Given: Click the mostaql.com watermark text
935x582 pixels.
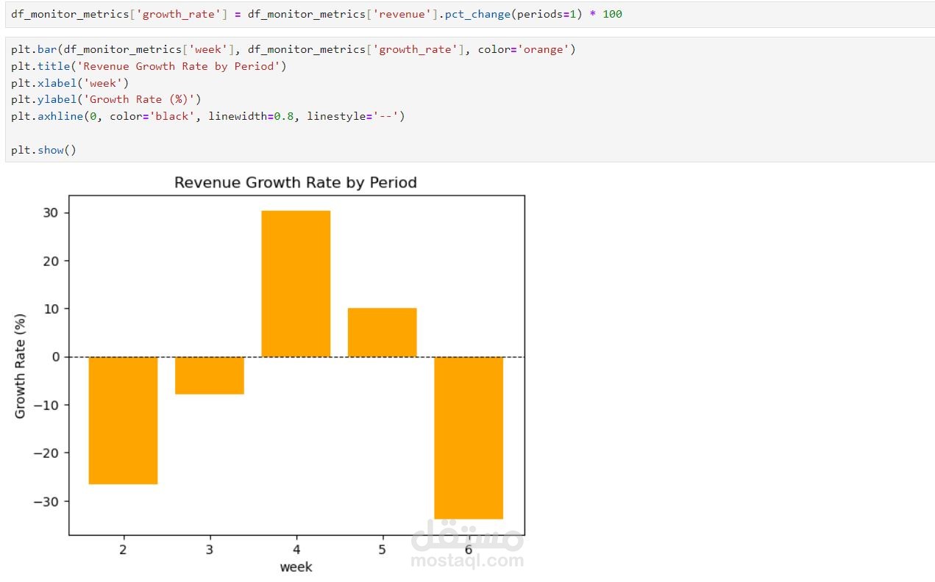Looking at the screenshot, I should click(x=468, y=561).
